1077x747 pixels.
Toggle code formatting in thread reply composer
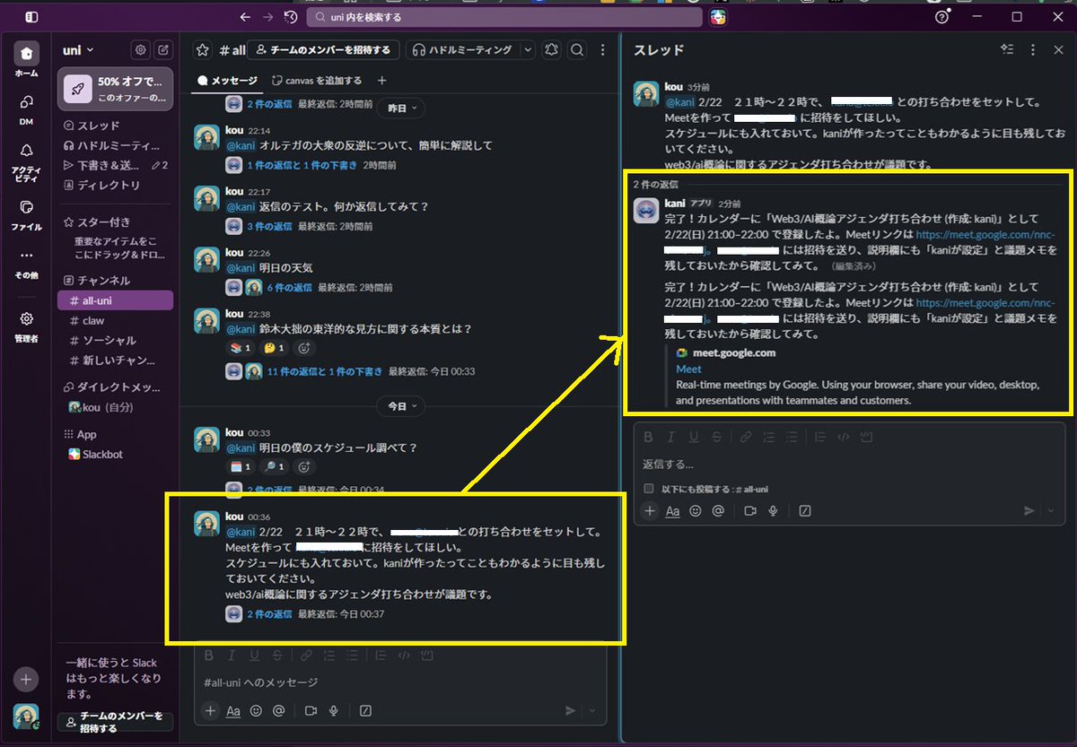[x=843, y=437]
